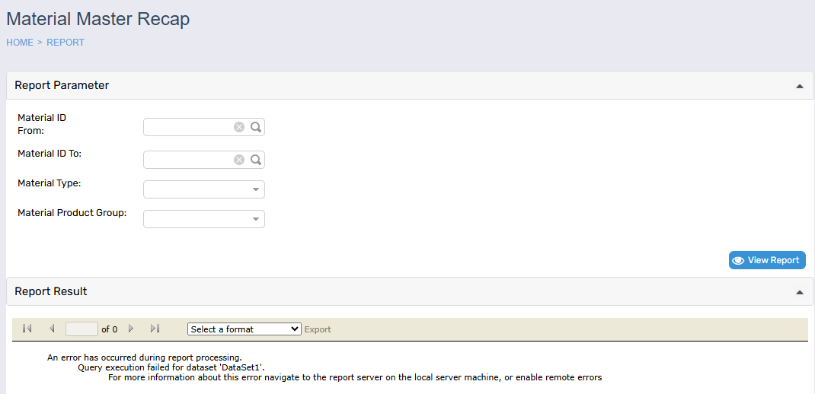The width and height of the screenshot is (815, 394).
Task: Collapse the Report Parameter panel
Action: [799, 86]
